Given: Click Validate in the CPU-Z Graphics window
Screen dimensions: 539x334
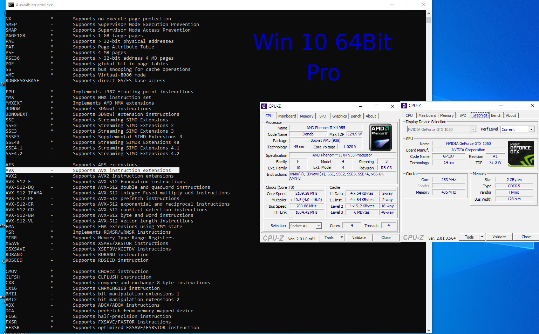Looking at the screenshot, I should (499, 237).
